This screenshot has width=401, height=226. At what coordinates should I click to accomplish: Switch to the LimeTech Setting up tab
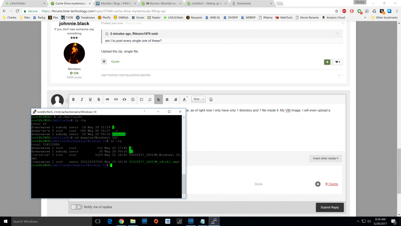point(207,3)
